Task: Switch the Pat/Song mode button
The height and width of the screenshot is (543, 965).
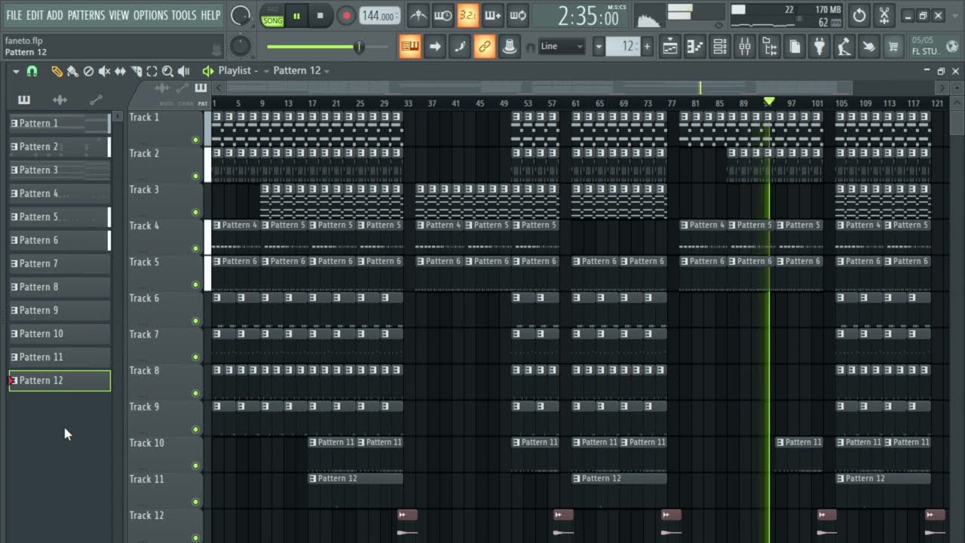Action: 272,16
